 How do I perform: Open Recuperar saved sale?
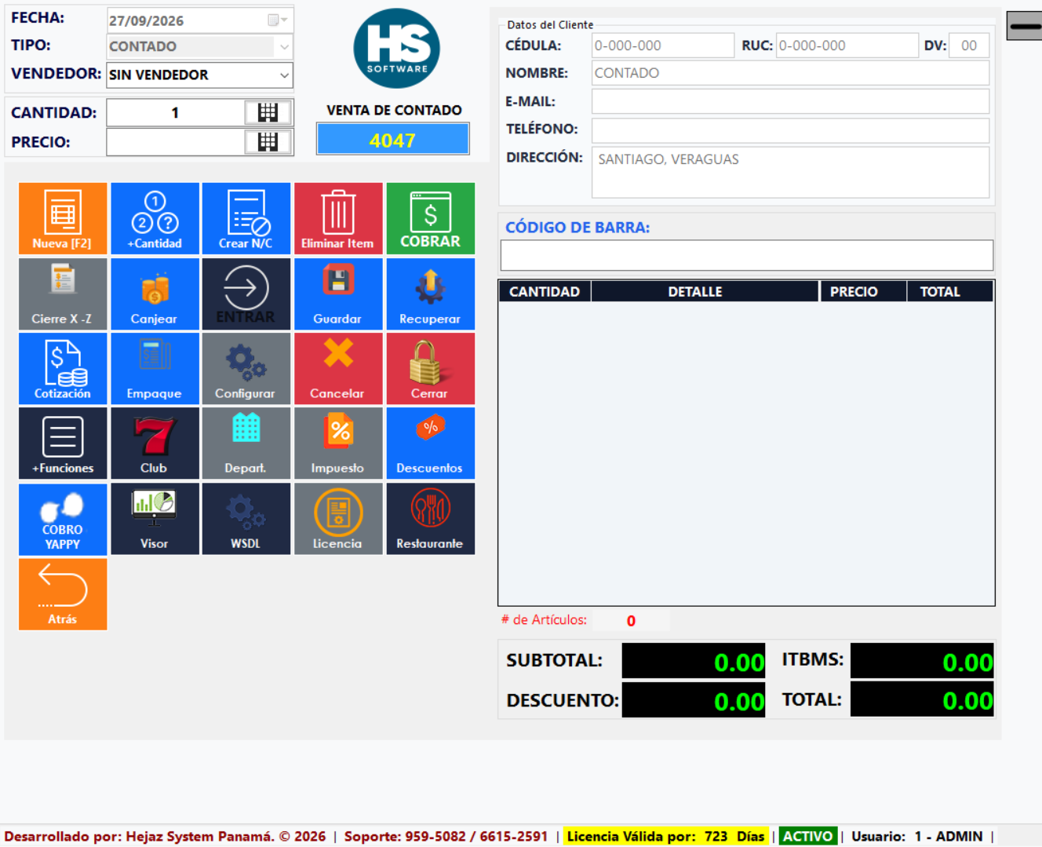430,294
